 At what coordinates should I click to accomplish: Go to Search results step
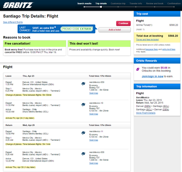point(84,4)
